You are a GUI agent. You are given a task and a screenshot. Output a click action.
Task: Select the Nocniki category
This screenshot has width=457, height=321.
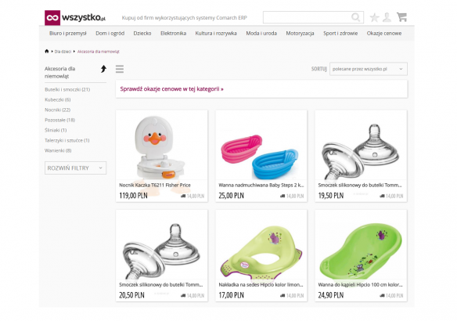click(x=57, y=110)
